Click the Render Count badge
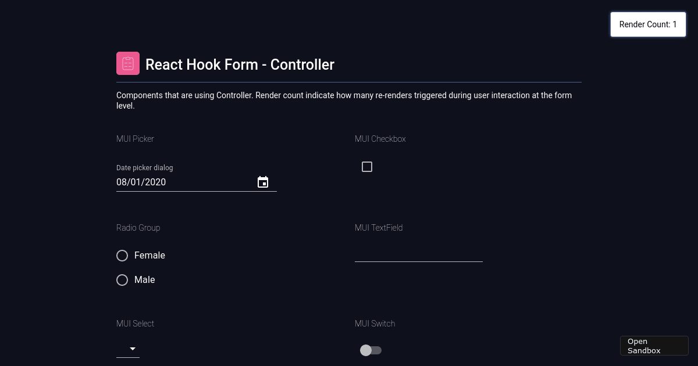Viewport: 698px width, 366px height. point(648,24)
